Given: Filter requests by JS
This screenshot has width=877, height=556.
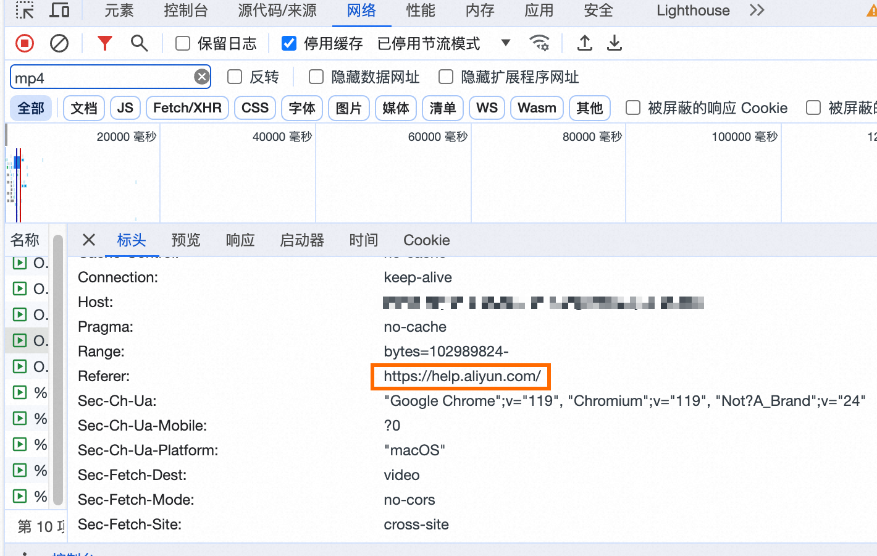Looking at the screenshot, I should [x=125, y=108].
